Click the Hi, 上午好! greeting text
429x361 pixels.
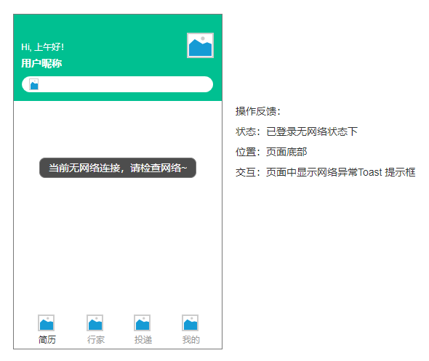[x=43, y=47]
